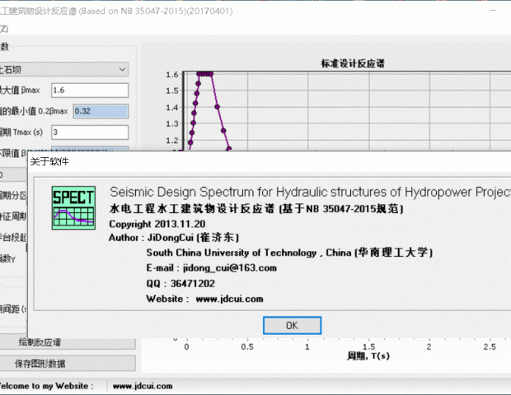Click the 关于软件 dialog title bar
This screenshot has width=511, height=395.
pos(247,161)
